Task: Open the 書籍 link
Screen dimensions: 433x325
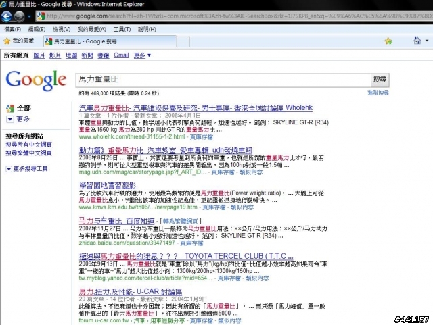Action: (x=104, y=55)
